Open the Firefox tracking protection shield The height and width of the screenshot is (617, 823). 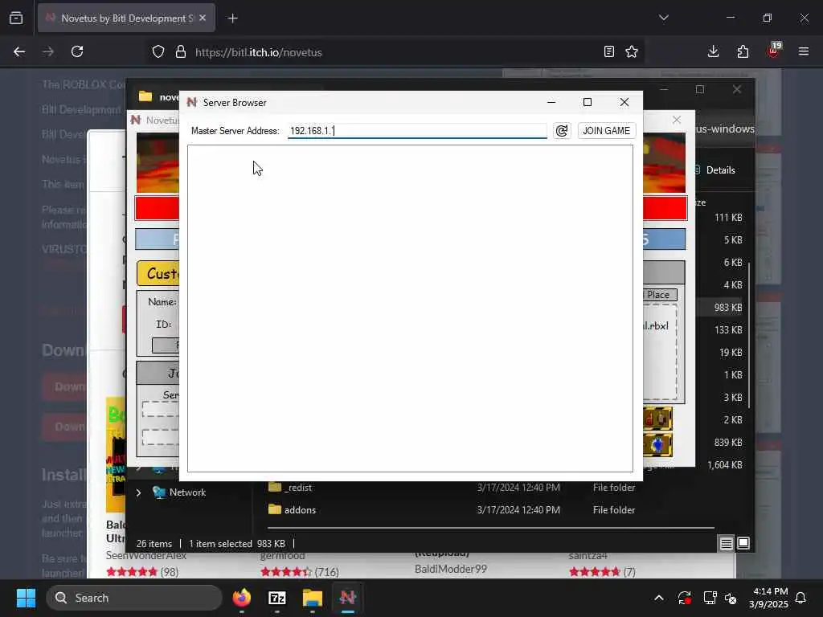pyautogui.click(x=158, y=52)
